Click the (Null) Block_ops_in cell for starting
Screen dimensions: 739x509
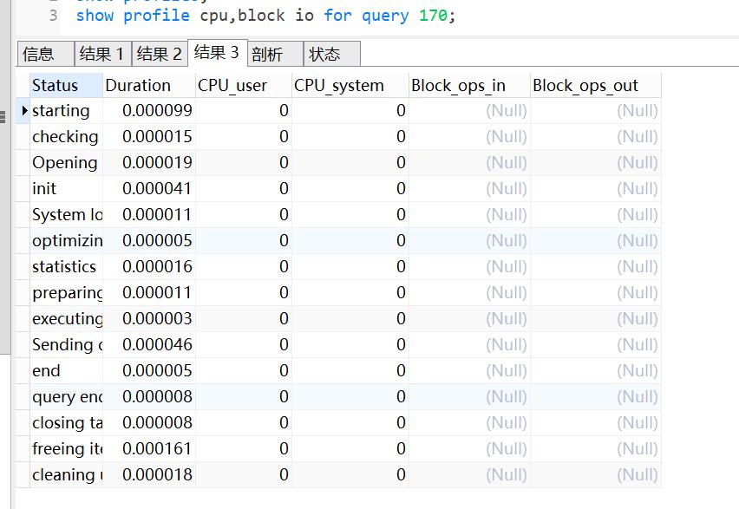click(x=506, y=110)
